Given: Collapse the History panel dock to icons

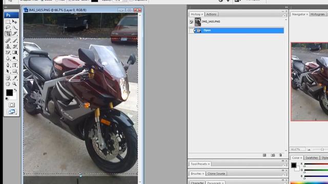Looking at the screenshot, I should (x=286, y=7).
